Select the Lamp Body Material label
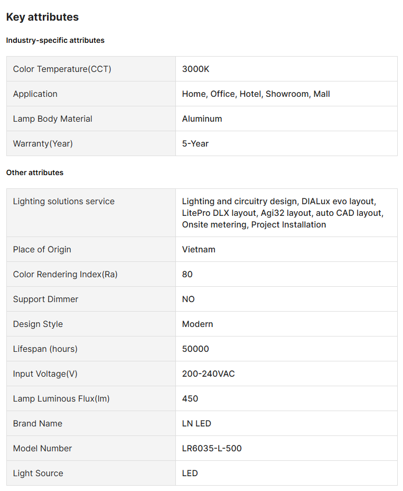 pyautogui.click(x=53, y=119)
